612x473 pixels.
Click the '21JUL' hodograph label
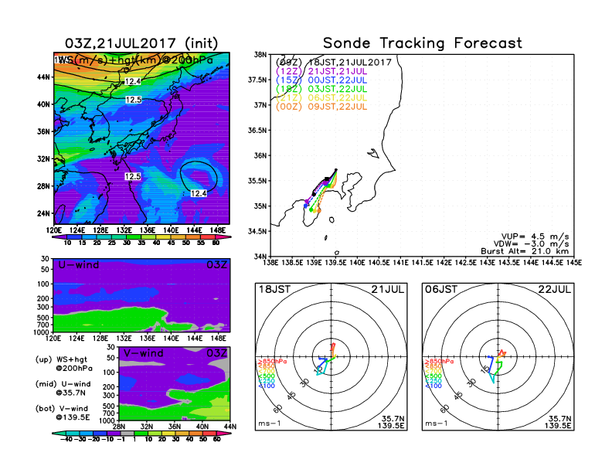(388, 290)
